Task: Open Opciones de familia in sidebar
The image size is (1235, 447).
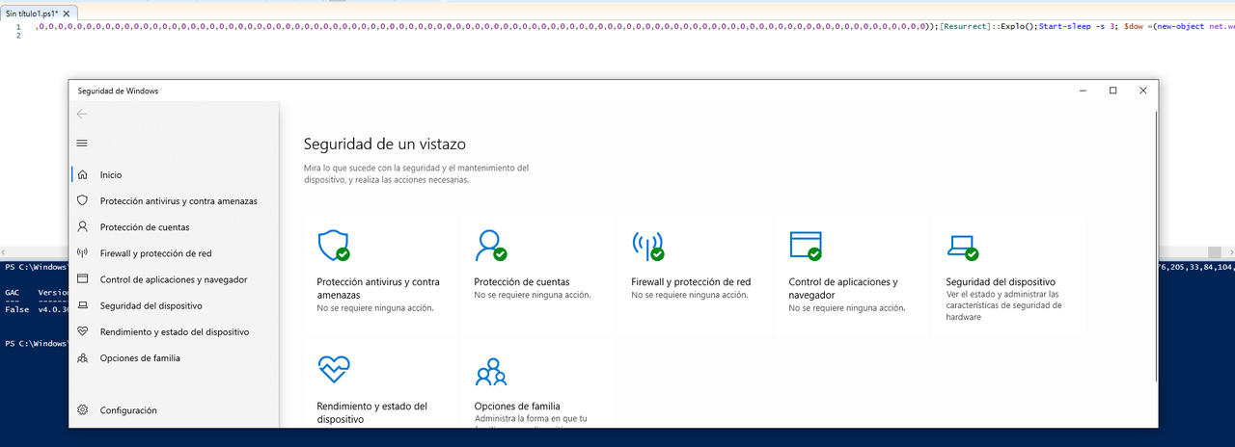Action: pyautogui.click(x=175, y=357)
